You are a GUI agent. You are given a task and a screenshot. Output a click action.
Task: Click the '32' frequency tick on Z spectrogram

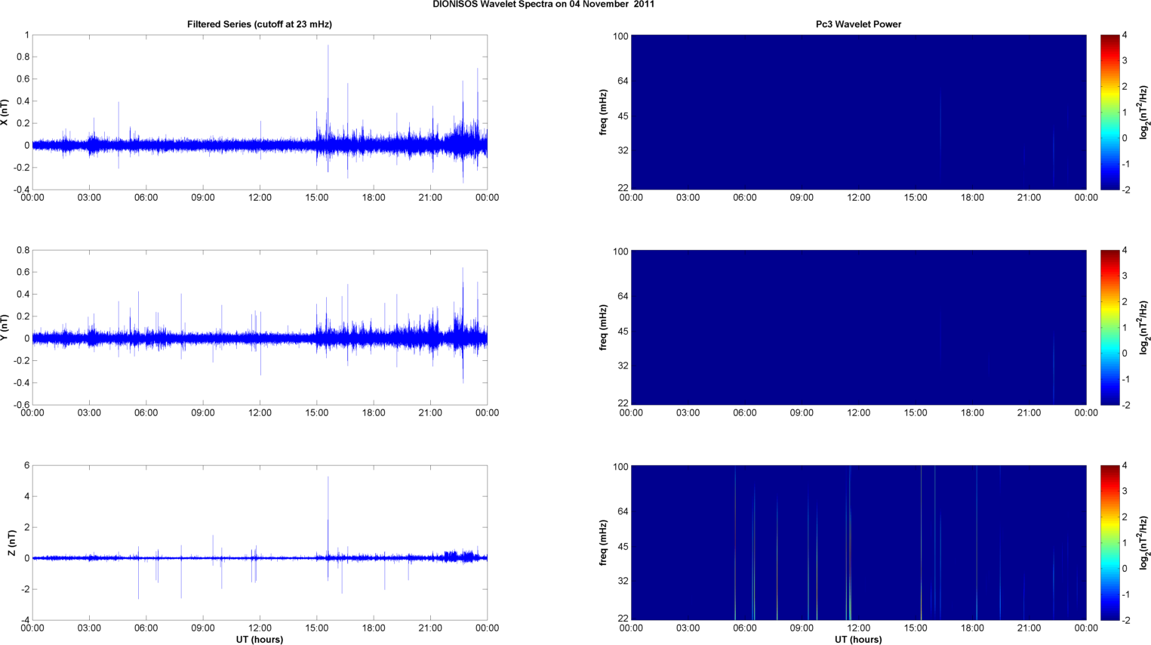pyautogui.click(x=623, y=581)
